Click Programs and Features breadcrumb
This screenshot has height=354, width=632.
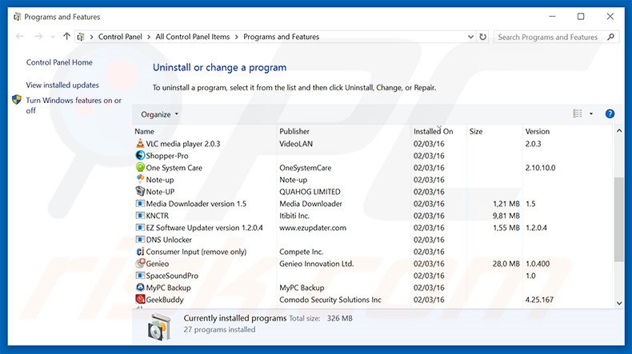coord(282,37)
